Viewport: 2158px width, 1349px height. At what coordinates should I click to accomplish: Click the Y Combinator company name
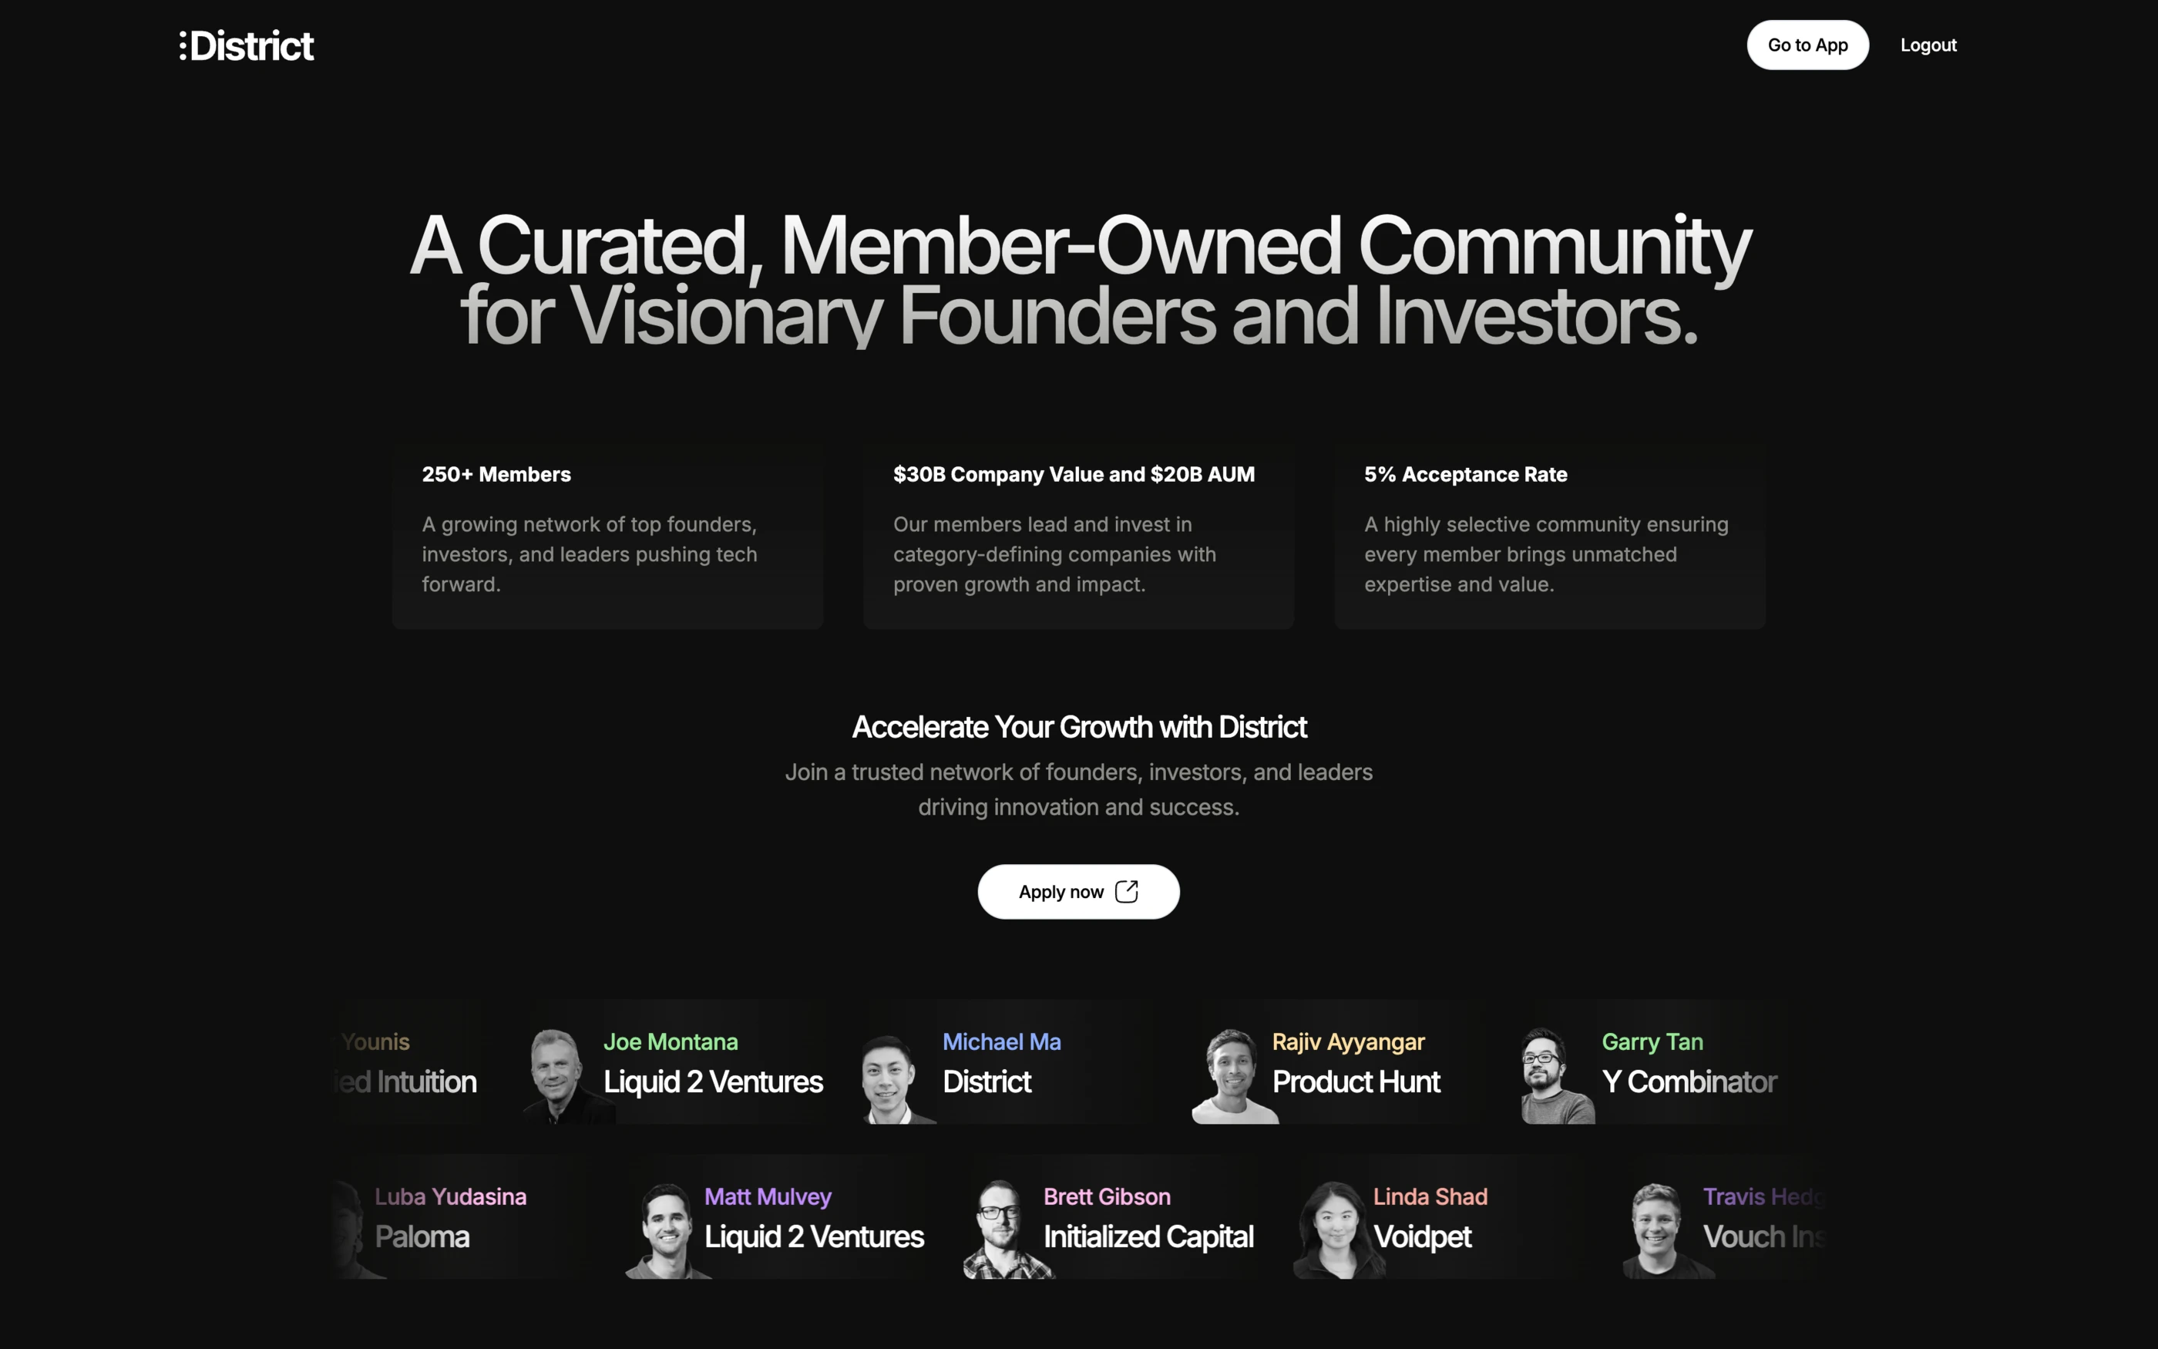(x=1689, y=1082)
